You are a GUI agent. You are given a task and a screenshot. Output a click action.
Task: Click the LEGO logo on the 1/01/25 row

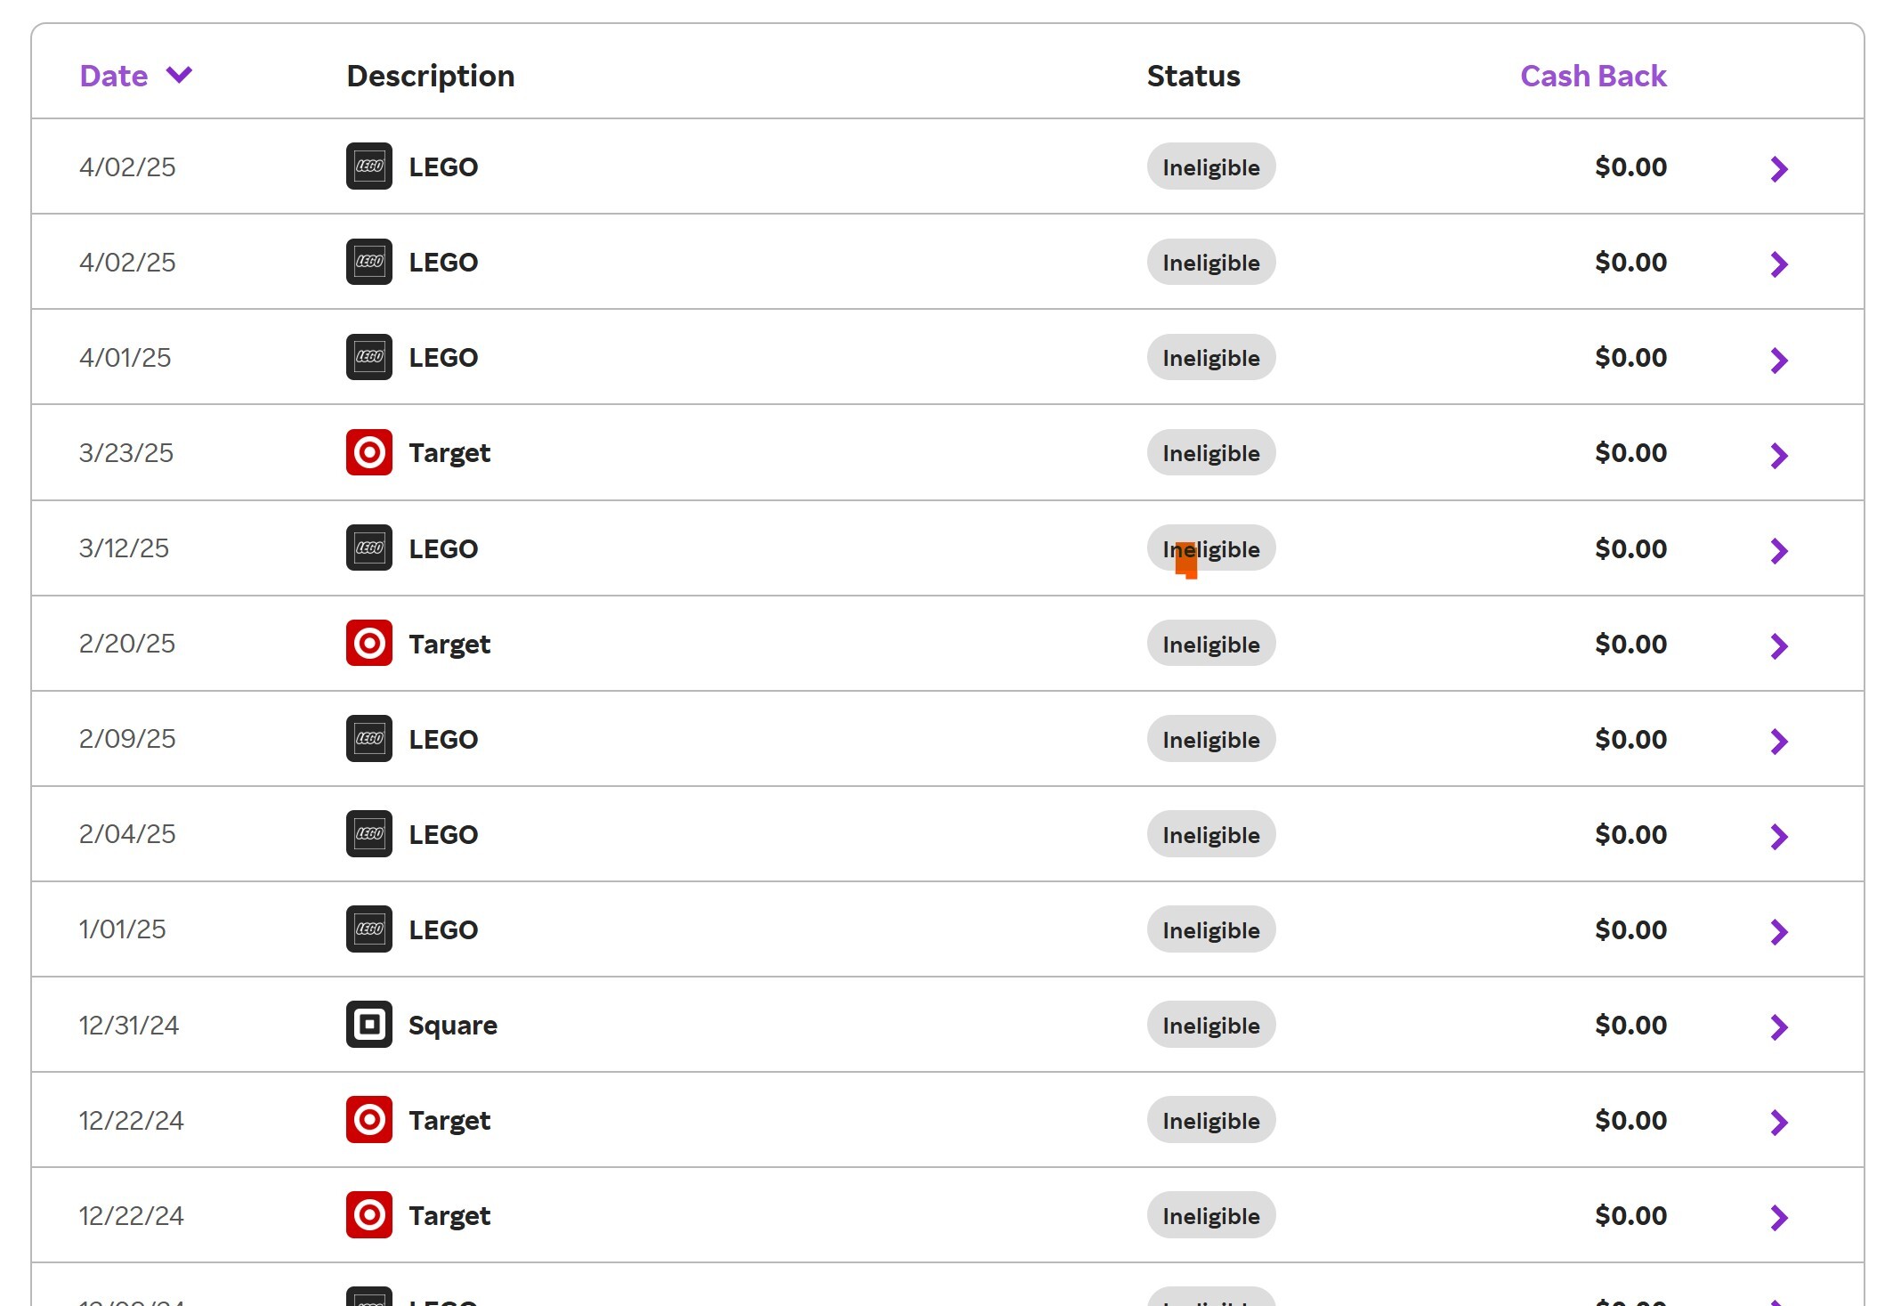368,929
